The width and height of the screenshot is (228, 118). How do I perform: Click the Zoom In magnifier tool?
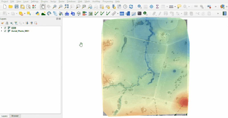(x=55, y=6)
